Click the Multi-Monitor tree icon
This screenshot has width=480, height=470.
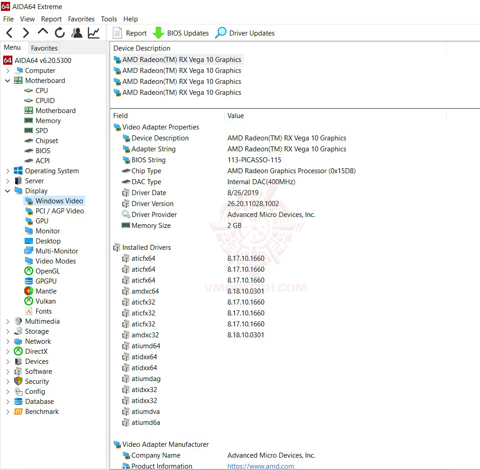coord(29,251)
